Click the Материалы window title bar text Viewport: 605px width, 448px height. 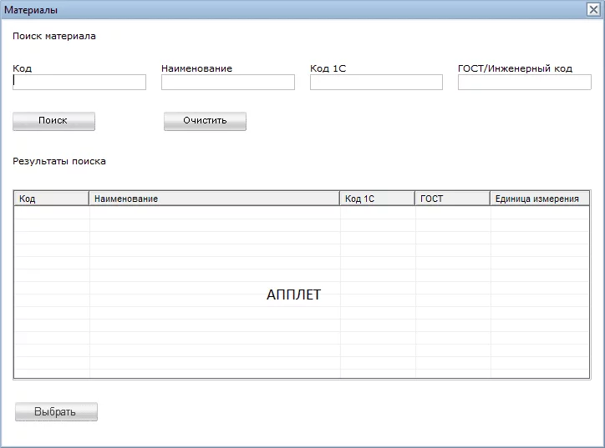click(32, 9)
